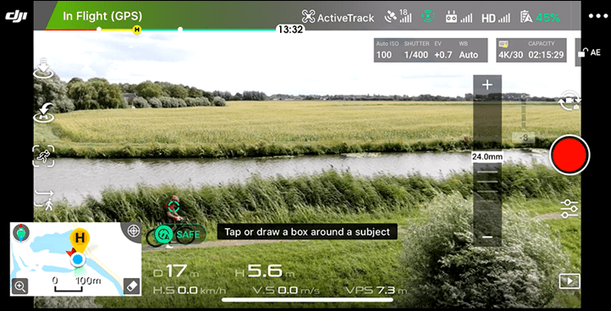Tap the Return to Home icon
This screenshot has height=311, width=611.
click(44, 112)
